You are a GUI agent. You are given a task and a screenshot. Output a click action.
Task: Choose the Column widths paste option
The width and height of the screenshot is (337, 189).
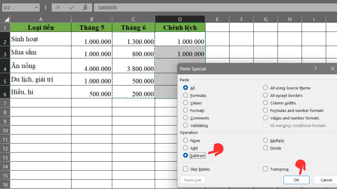[265, 103]
